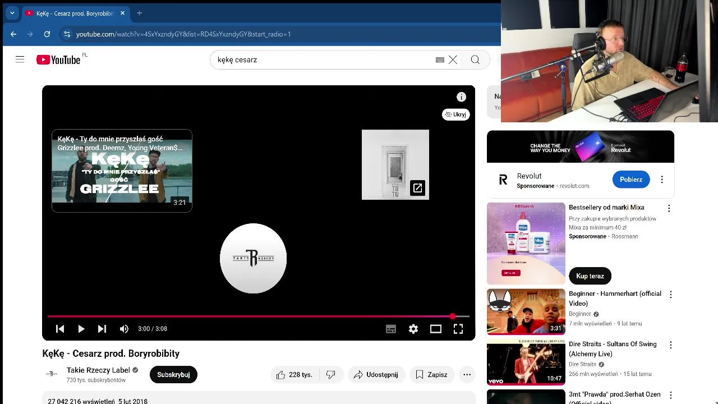This screenshot has width=718, height=404.
Task: Click the browser forward arrow
Action: (30, 34)
